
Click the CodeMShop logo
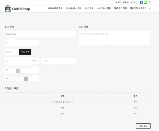17,8
